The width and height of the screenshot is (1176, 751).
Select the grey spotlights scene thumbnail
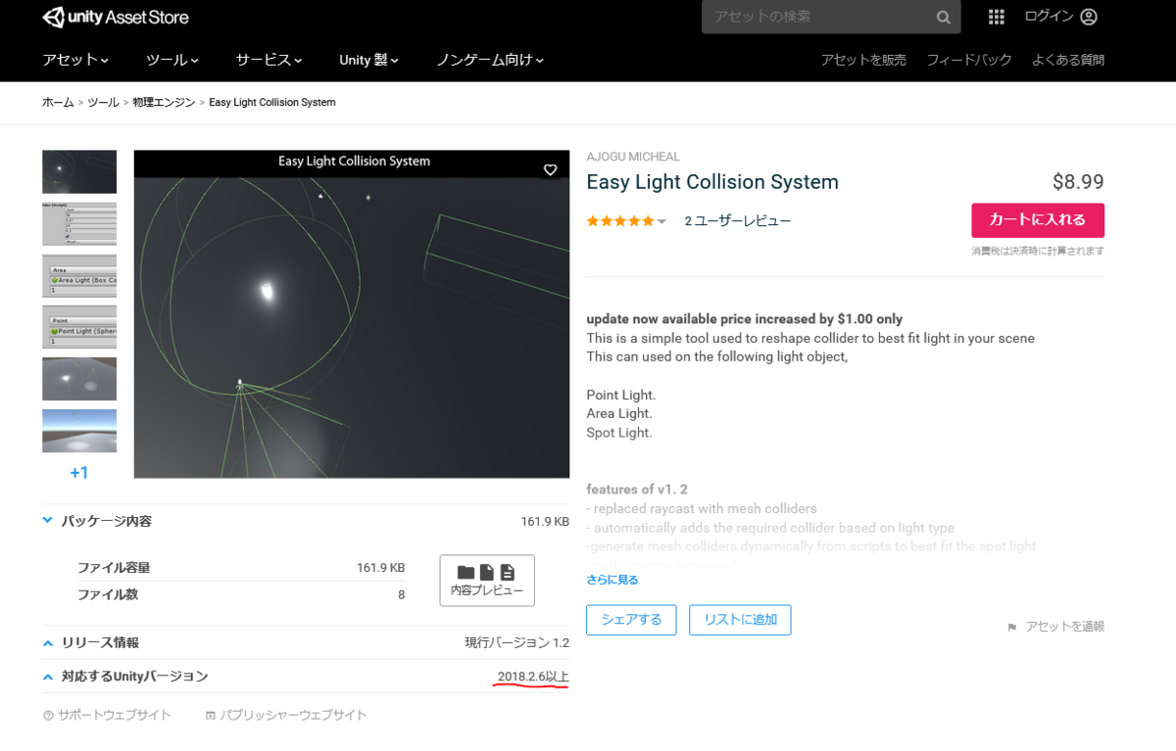[79, 379]
